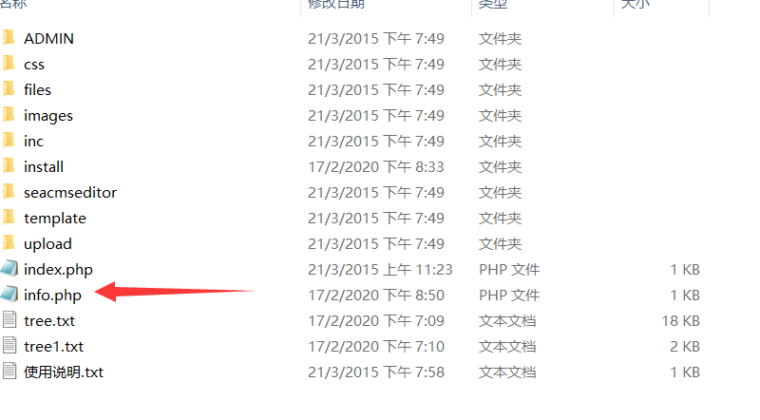Select the tree.txt document icon
Image resolution: width=760 pixels, height=420 pixels.
tap(9, 320)
